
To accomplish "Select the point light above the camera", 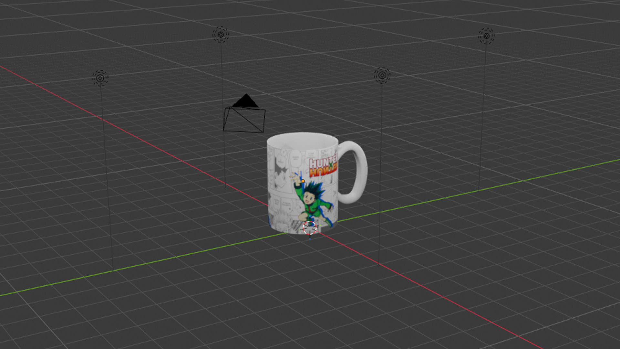I will pos(221,35).
